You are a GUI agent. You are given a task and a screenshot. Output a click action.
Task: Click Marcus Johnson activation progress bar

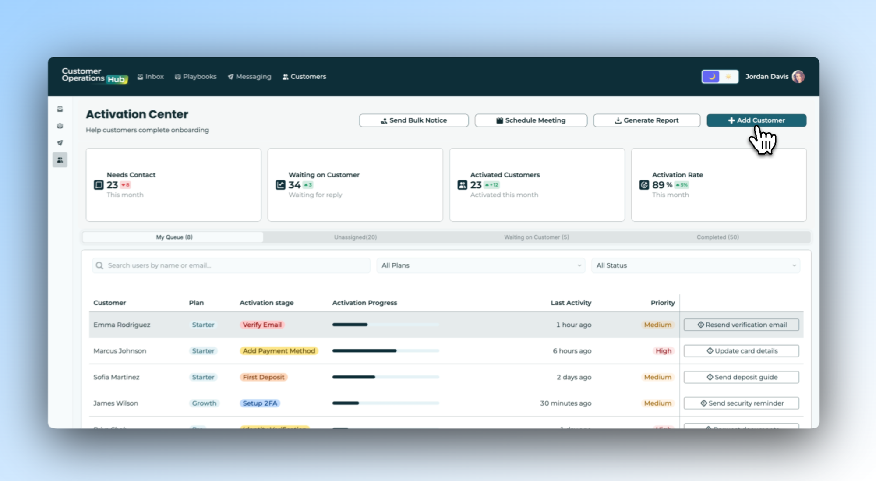385,351
